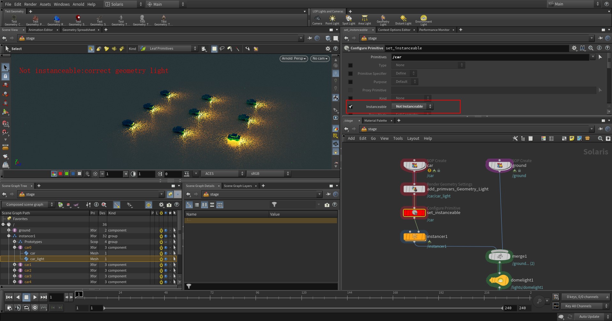This screenshot has height=321, width=612.
Task: Add a Camera from the LOP shelf
Action: [x=317, y=20]
